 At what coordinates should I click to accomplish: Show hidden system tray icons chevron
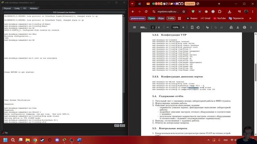(208, 140)
